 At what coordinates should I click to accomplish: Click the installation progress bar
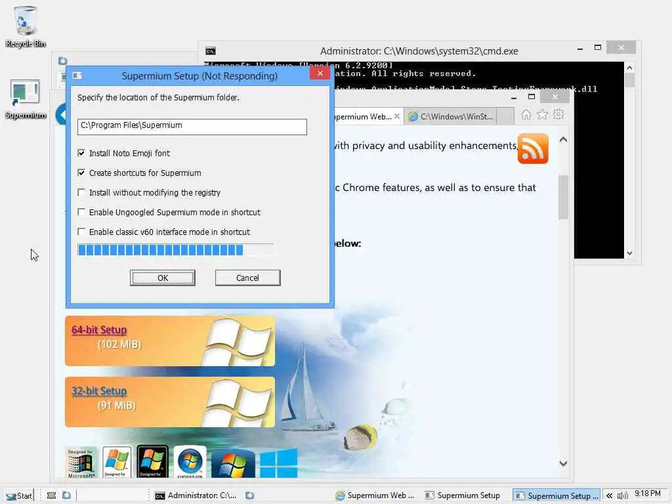pyautogui.click(x=175, y=250)
